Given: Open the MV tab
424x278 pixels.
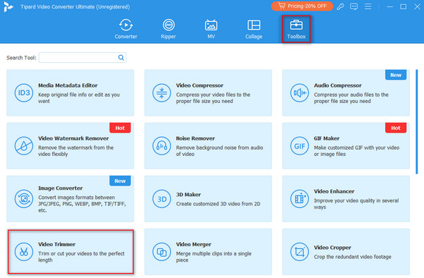Looking at the screenshot, I should click(x=211, y=29).
